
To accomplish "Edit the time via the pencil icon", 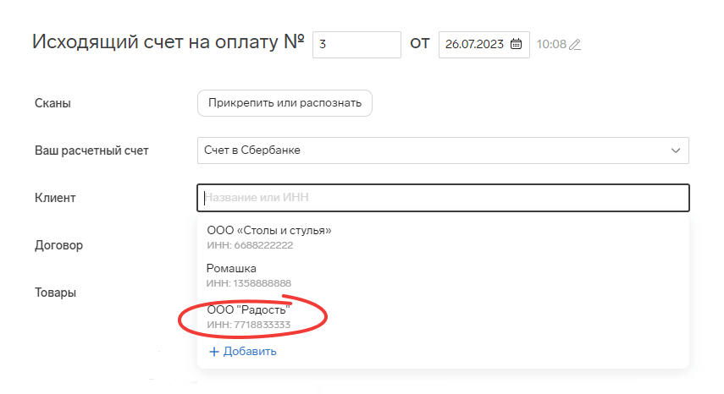I will coord(575,45).
